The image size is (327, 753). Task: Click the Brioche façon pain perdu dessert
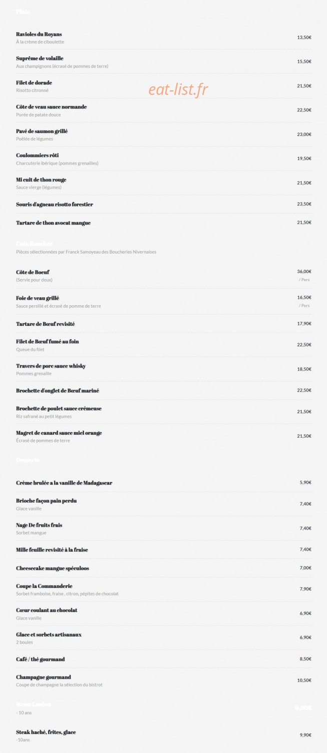pyautogui.click(x=46, y=501)
